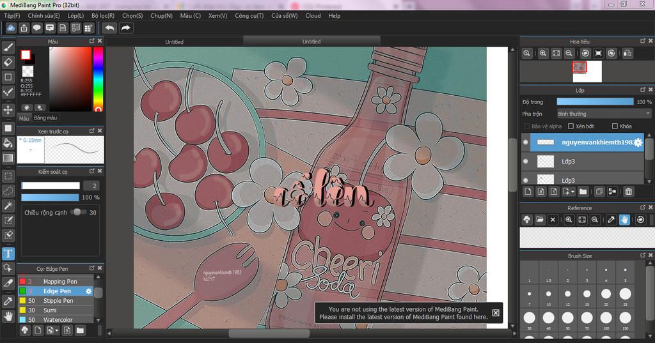Select the Lasso selection tool
Viewport: 655px width, 343px height.
coord(8,191)
